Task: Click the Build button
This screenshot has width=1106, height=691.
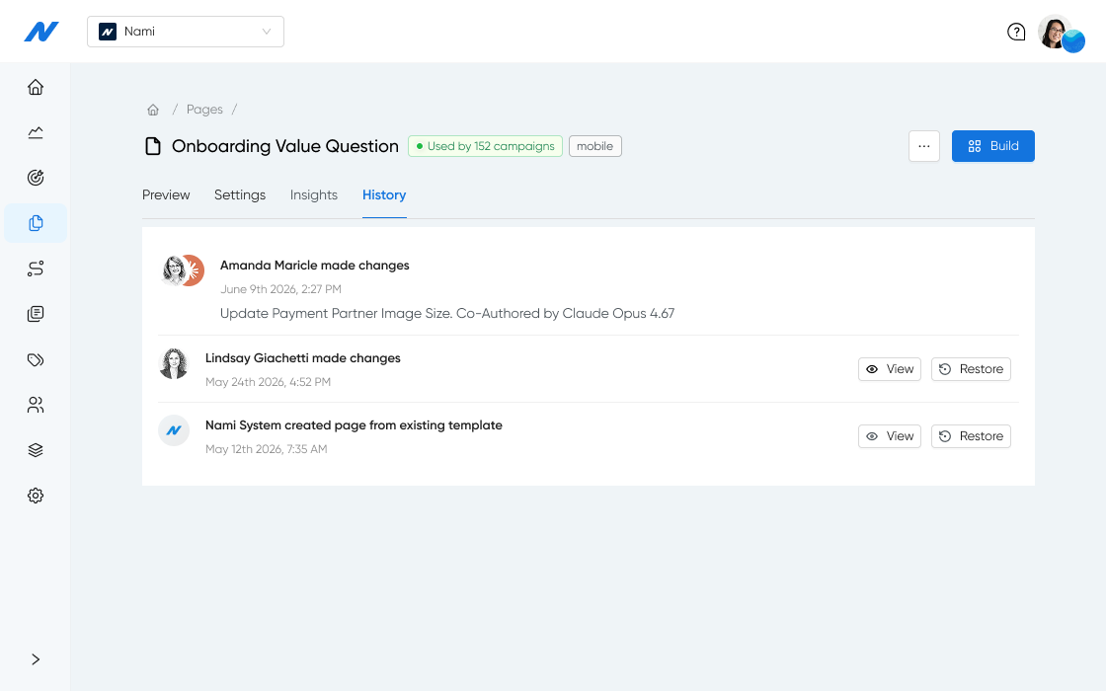Action: coord(993,146)
